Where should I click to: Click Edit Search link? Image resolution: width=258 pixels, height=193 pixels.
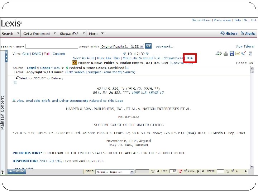click(76, 72)
